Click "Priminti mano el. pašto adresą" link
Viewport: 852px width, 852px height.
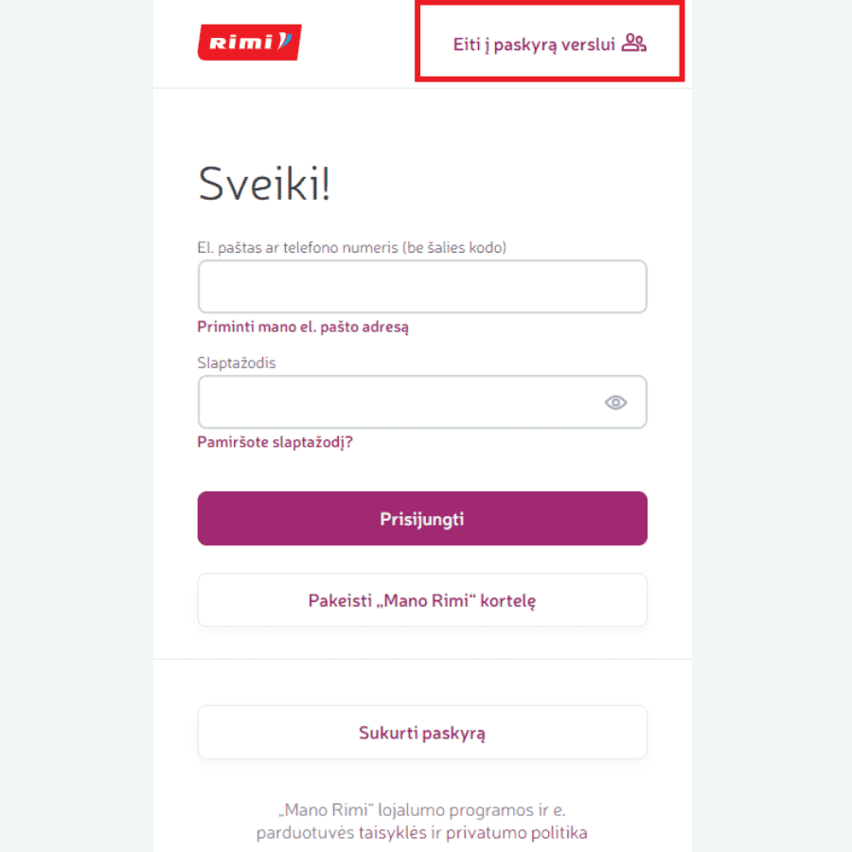click(x=303, y=327)
